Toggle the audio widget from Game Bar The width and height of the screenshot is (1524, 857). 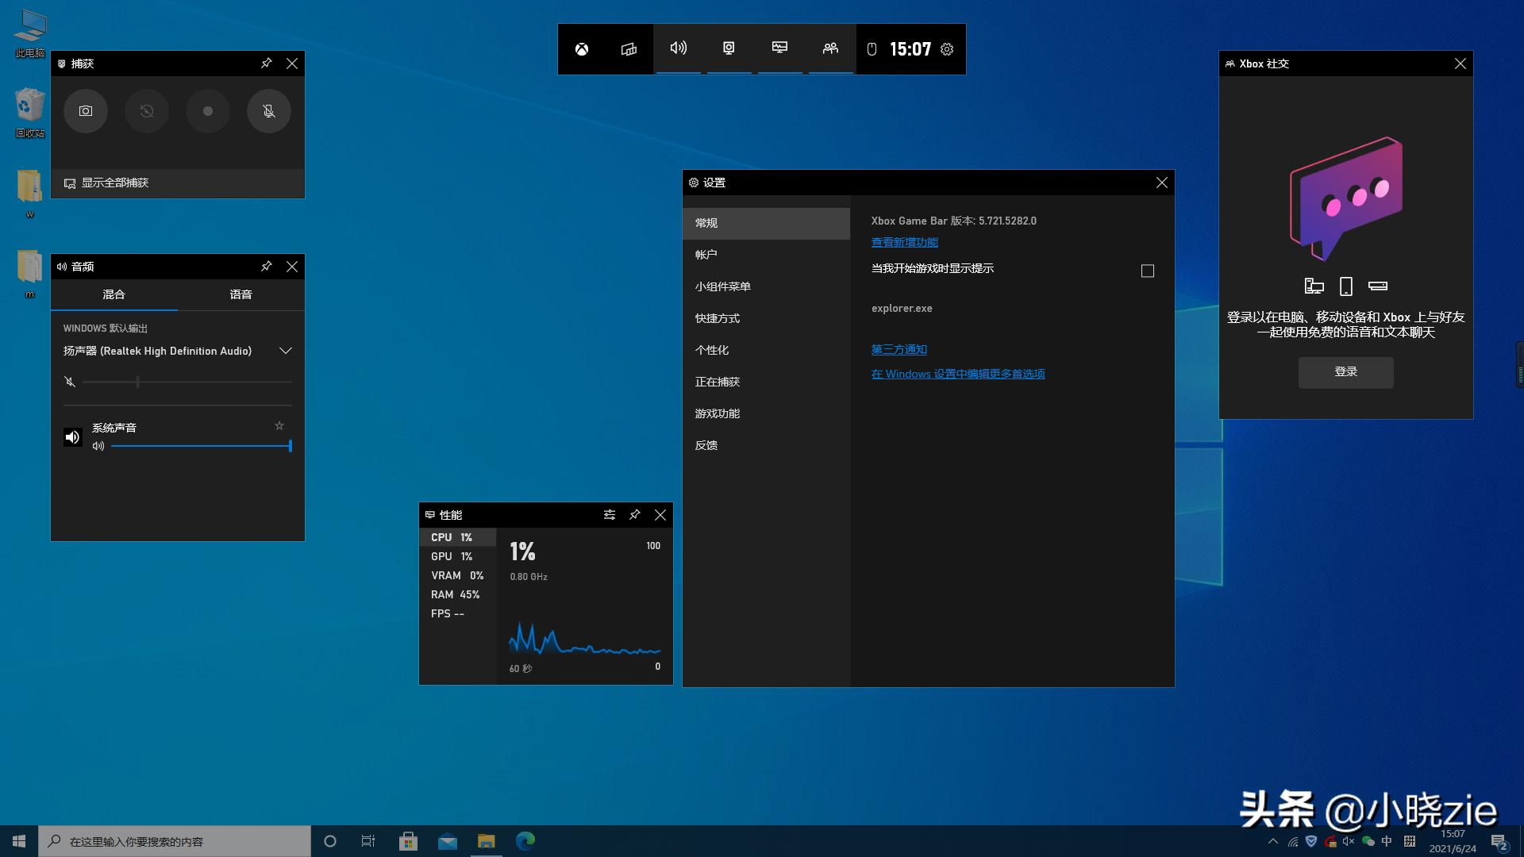pyautogui.click(x=678, y=48)
